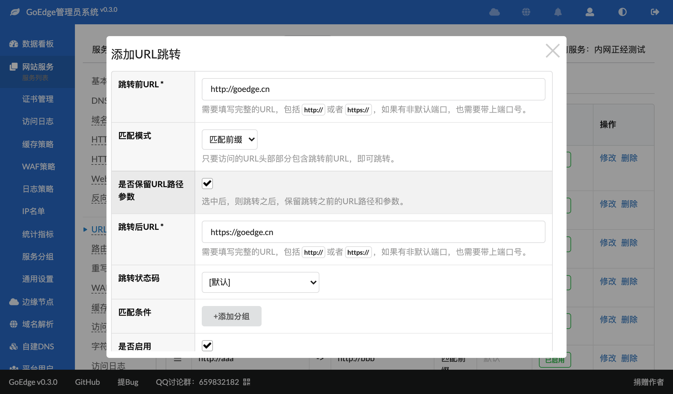This screenshot has height=394, width=673.
Task: Click 服务列表 under 网站服务
Action: (35, 78)
